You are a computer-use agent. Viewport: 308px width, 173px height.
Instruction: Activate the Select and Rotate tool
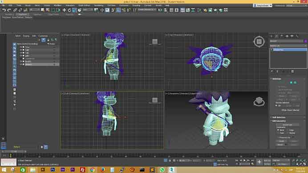click(69, 10)
